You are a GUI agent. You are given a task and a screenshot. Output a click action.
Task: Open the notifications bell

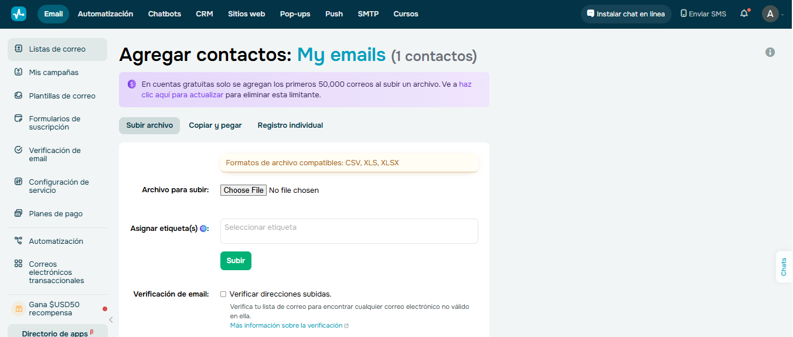tap(744, 13)
